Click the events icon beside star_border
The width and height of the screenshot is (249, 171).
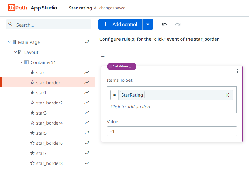(87, 83)
